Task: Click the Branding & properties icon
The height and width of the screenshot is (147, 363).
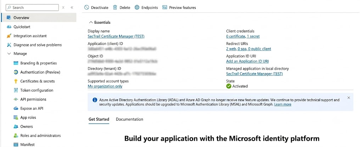Action: 16,63
